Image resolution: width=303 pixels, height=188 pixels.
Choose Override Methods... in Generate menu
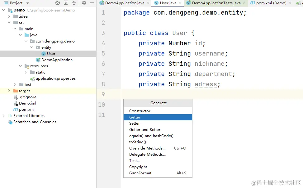pyautogui.click(x=158, y=148)
